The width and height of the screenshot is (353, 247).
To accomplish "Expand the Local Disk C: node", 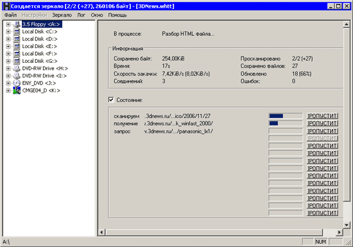I will pyautogui.click(x=8, y=31).
